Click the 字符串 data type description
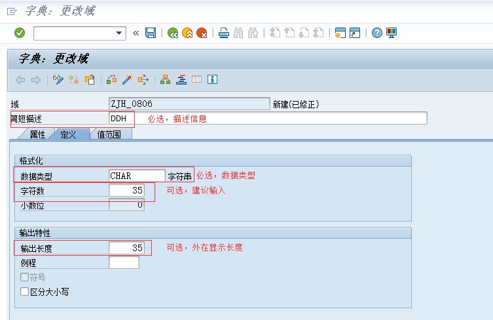The width and height of the screenshot is (493, 320). click(x=179, y=176)
